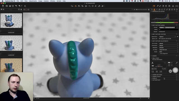Select the Spot removal circle tool
Viewport: 179px width, 101px height.
pyautogui.click(x=93, y=6)
